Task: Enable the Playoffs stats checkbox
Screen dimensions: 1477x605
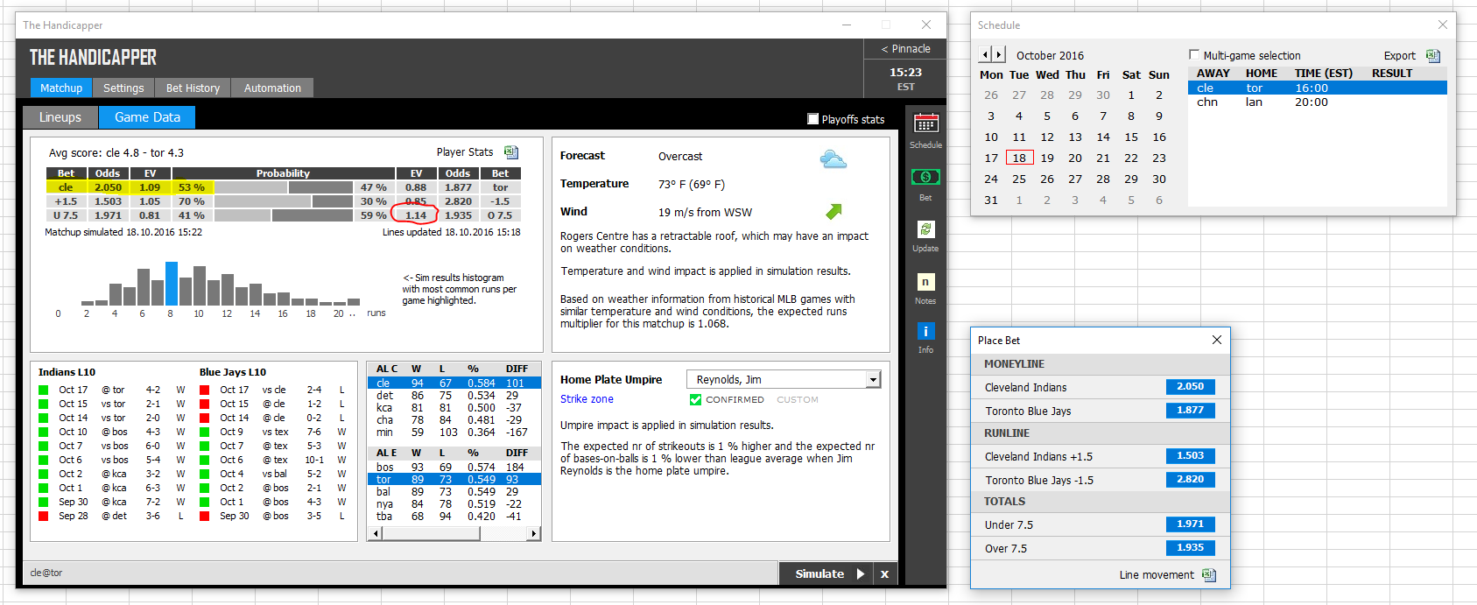Action: click(813, 119)
